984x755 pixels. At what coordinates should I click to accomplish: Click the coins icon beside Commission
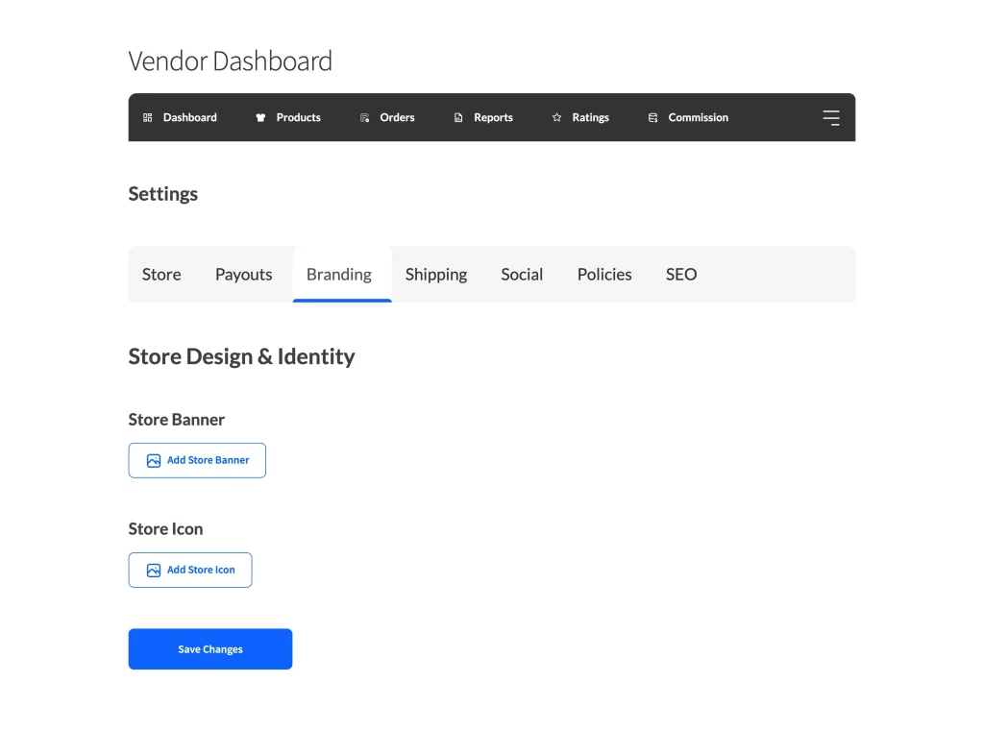[x=653, y=118]
